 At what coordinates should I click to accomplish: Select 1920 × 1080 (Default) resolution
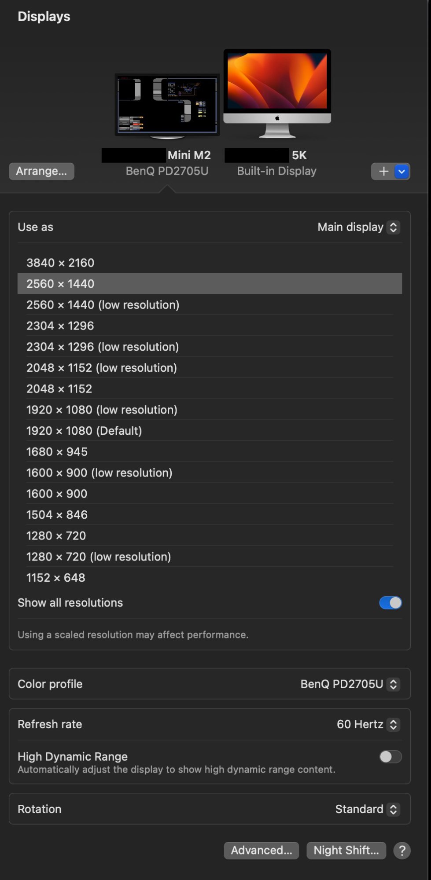click(84, 431)
